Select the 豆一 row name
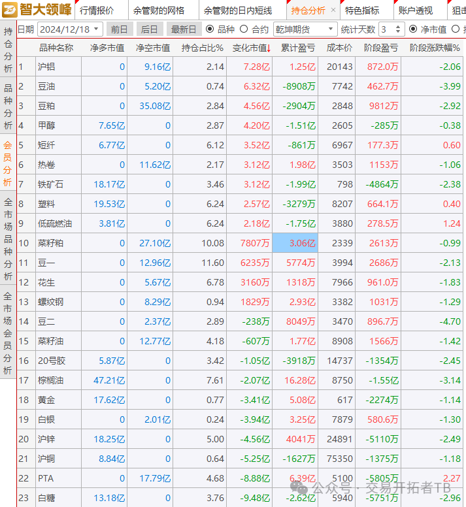 pos(46,263)
